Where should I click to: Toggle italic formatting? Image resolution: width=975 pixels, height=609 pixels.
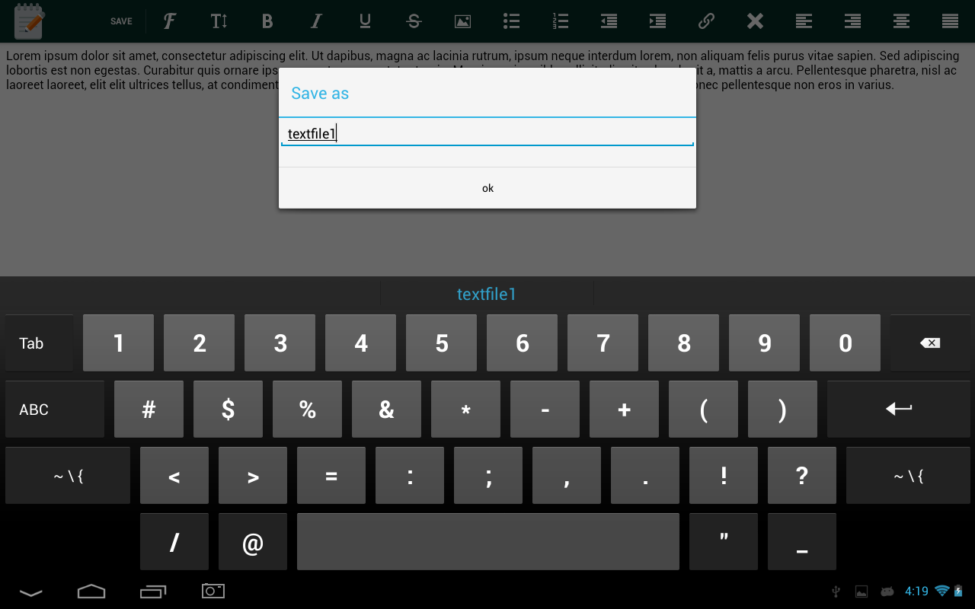tap(316, 21)
